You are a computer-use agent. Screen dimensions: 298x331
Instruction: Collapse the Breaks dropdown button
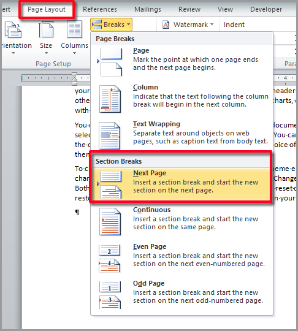[112, 25]
